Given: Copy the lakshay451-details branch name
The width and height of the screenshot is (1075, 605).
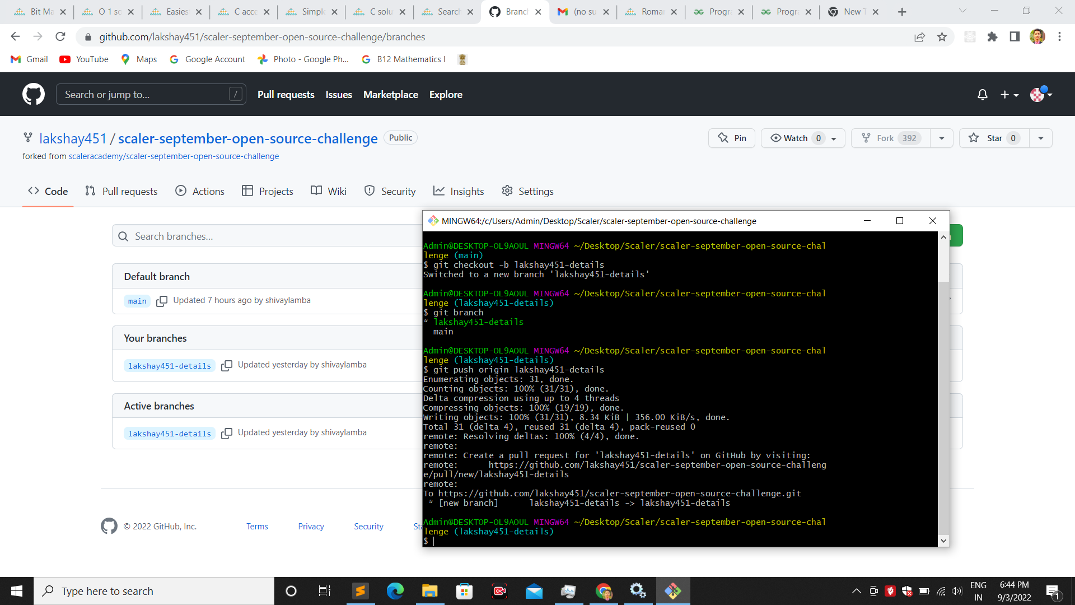Looking at the screenshot, I should 227,365.
